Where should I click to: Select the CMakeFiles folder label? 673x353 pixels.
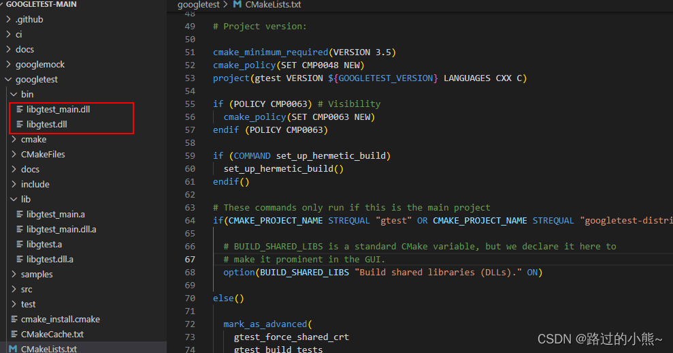tap(43, 154)
